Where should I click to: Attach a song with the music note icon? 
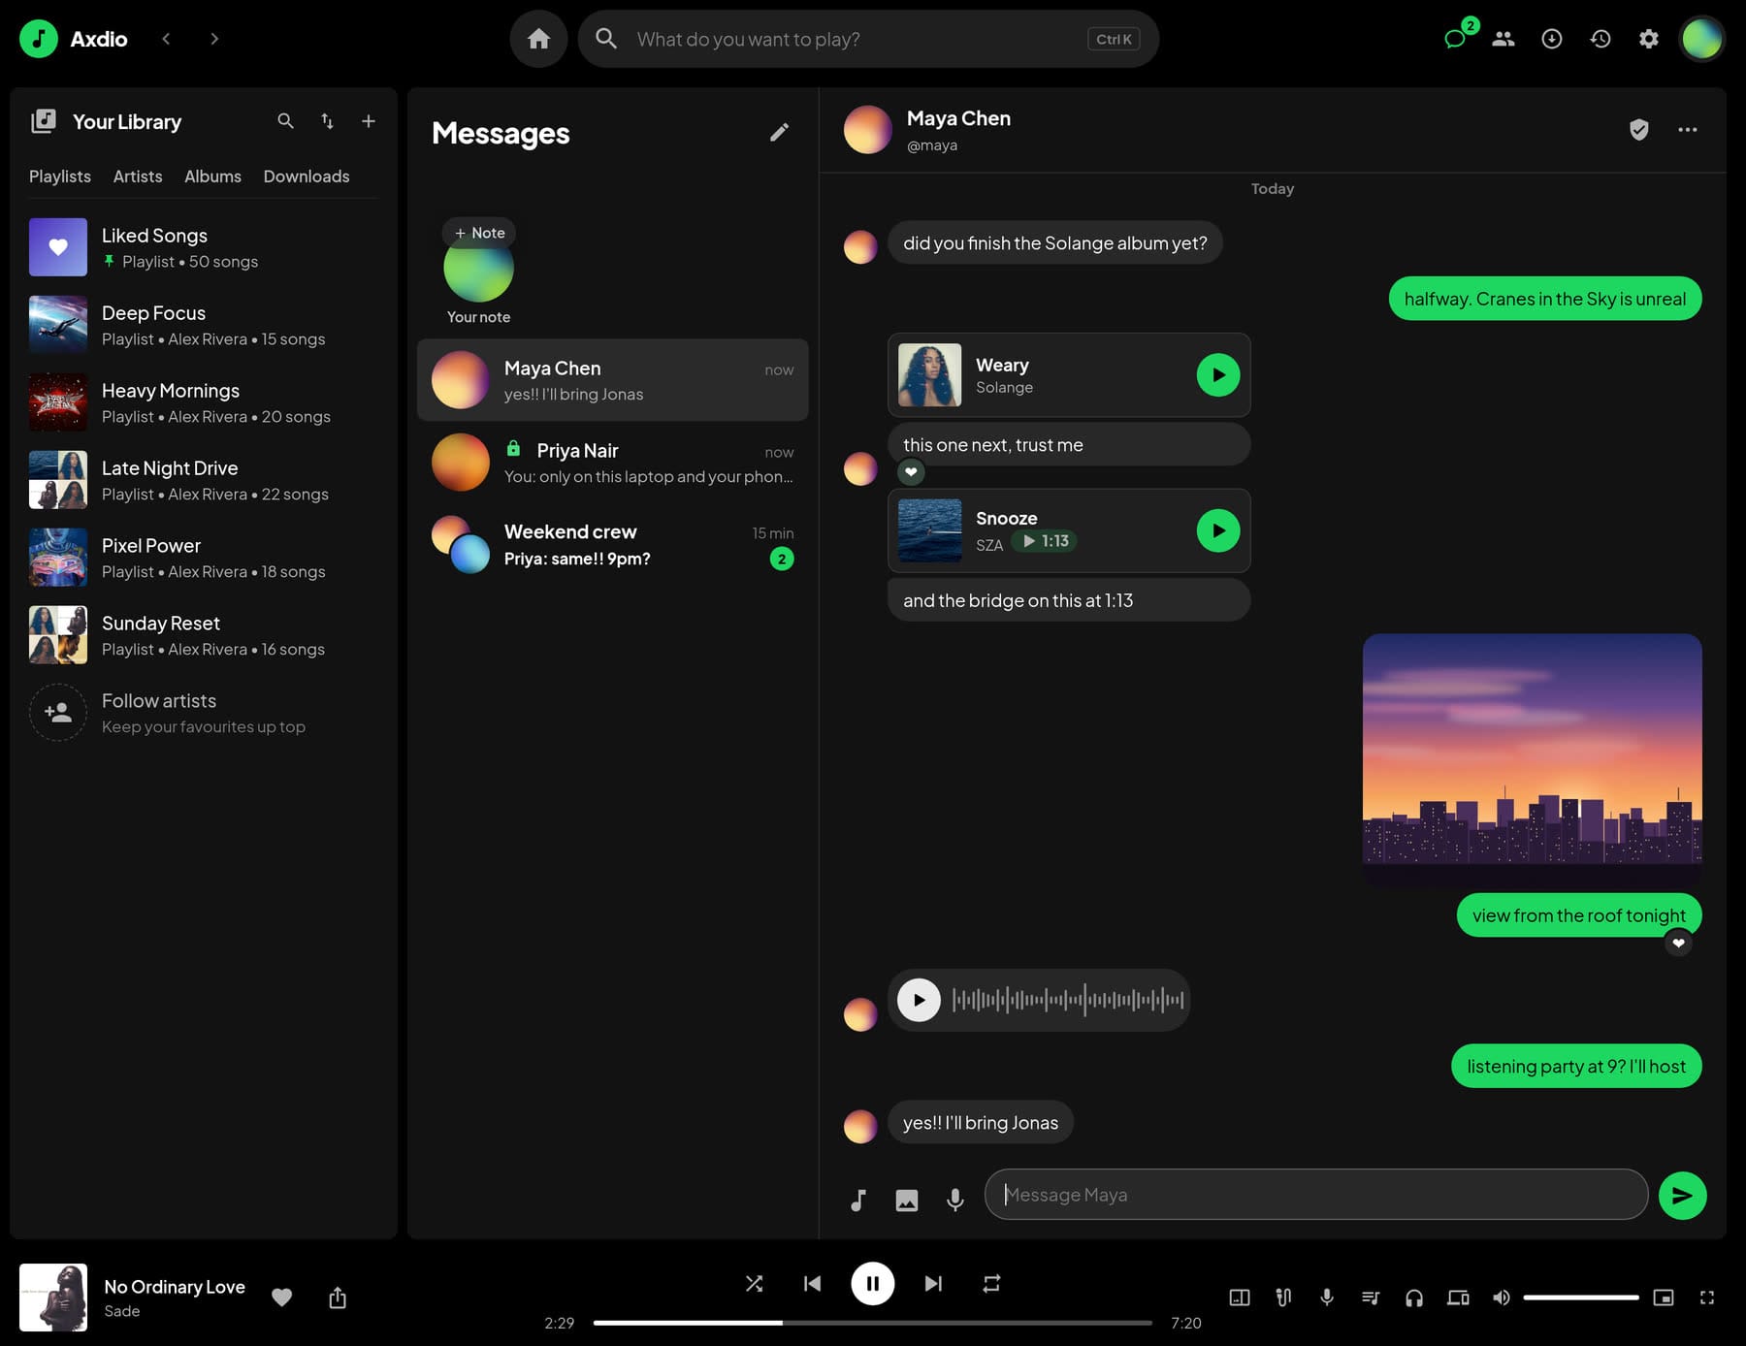tap(858, 1201)
